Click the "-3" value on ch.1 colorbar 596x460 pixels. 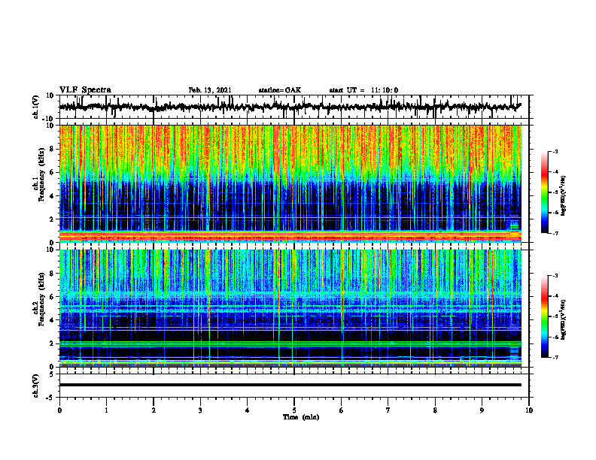[555, 151]
